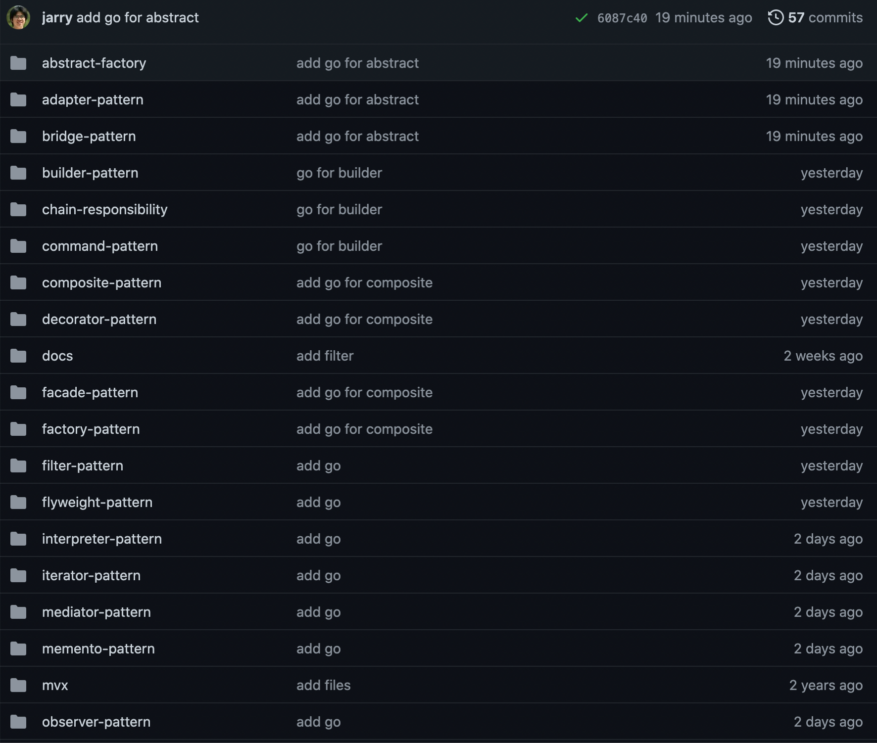
Task: Click the builder-pattern folder icon
Action: click(18, 173)
